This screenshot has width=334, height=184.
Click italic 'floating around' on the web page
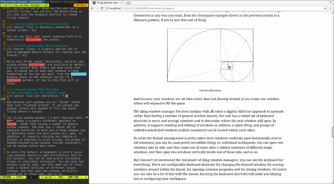point(228,99)
